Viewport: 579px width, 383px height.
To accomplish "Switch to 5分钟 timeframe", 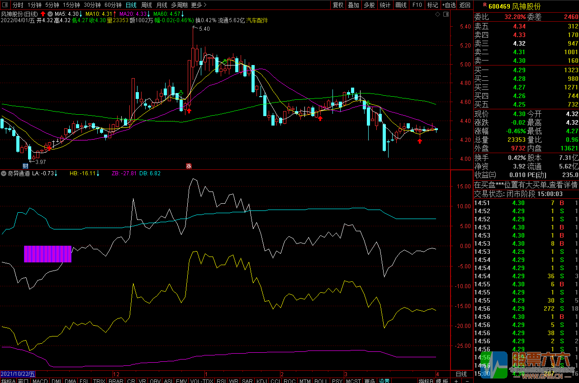I will click(52, 5).
